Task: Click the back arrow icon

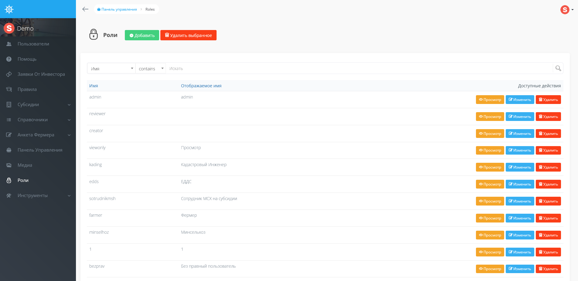Action: pos(85,9)
